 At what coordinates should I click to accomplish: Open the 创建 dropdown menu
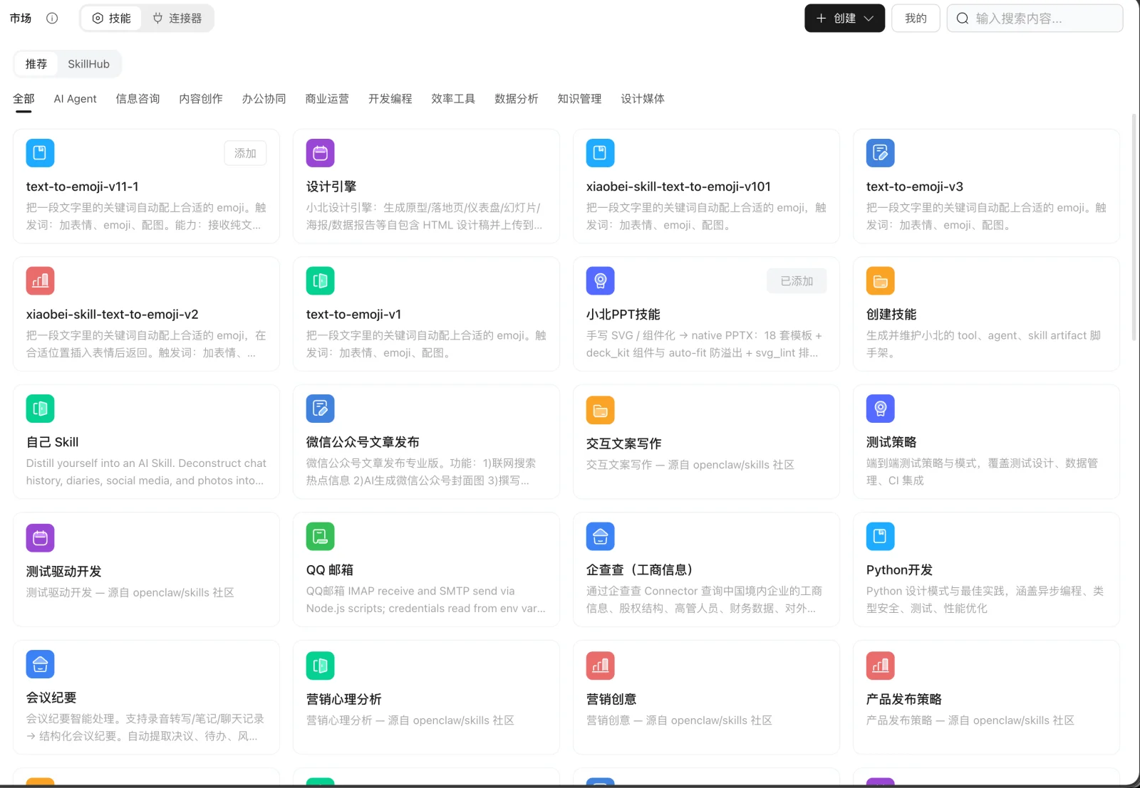(844, 19)
